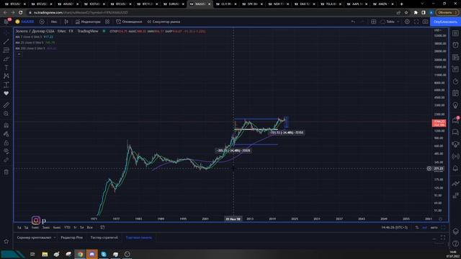This screenshot has width=461, height=259.
Task: Select the trend line drawing tool
Action: click(x=6, y=42)
